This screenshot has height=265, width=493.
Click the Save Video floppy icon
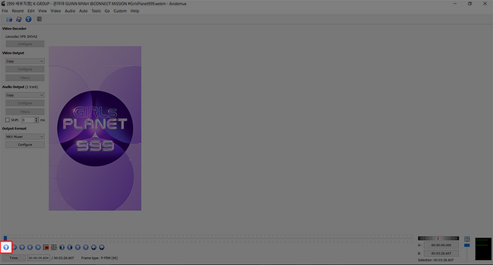point(19,20)
